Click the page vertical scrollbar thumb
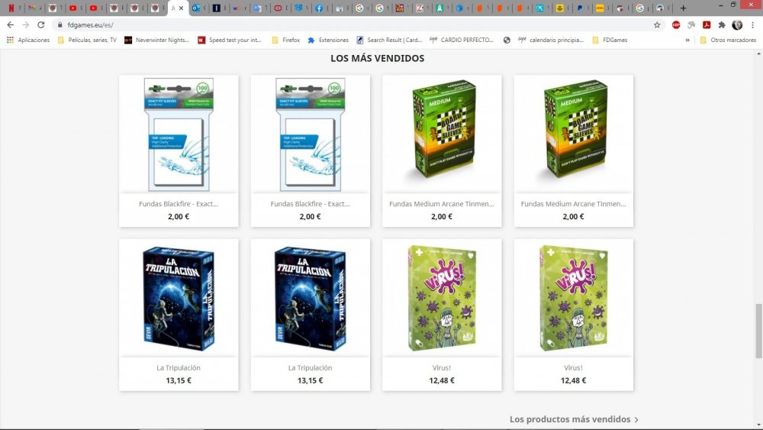763x430 pixels. coord(758,330)
